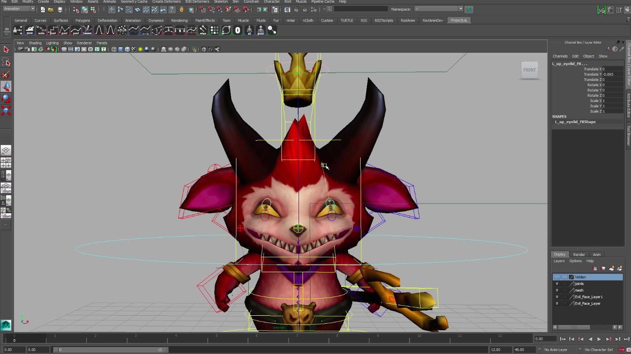This screenshot has width=631, height=354.
Task: Toggle visibility of the joints layer
Action: click(x=557, y=284)
